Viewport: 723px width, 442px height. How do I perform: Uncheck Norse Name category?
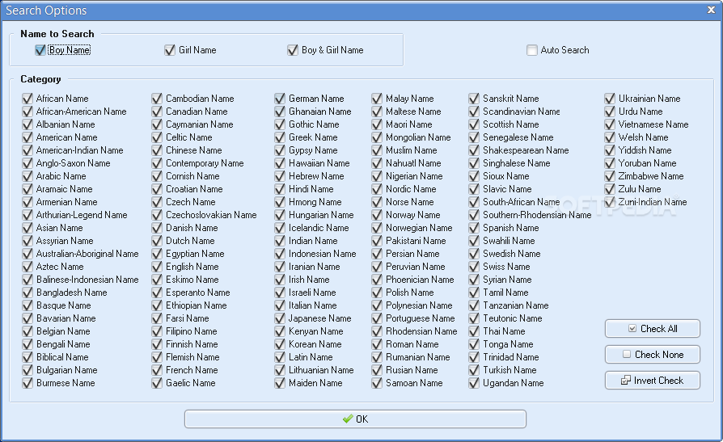click(x=377, y=202)
